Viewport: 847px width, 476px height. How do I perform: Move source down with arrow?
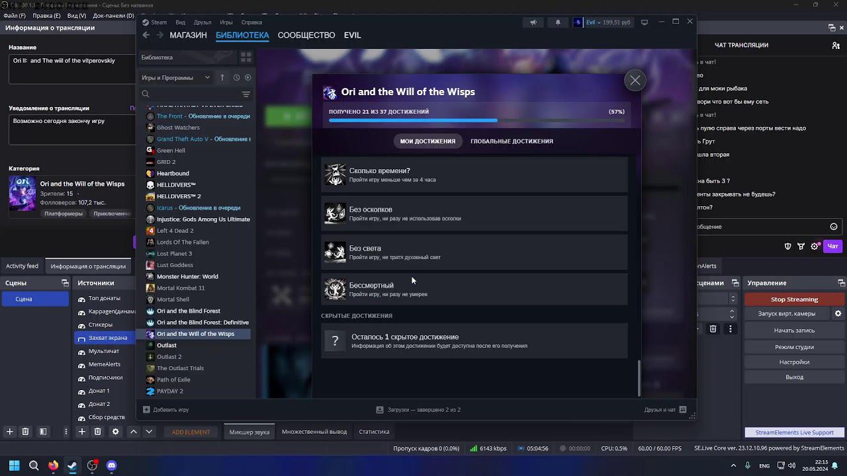(149, 432)
